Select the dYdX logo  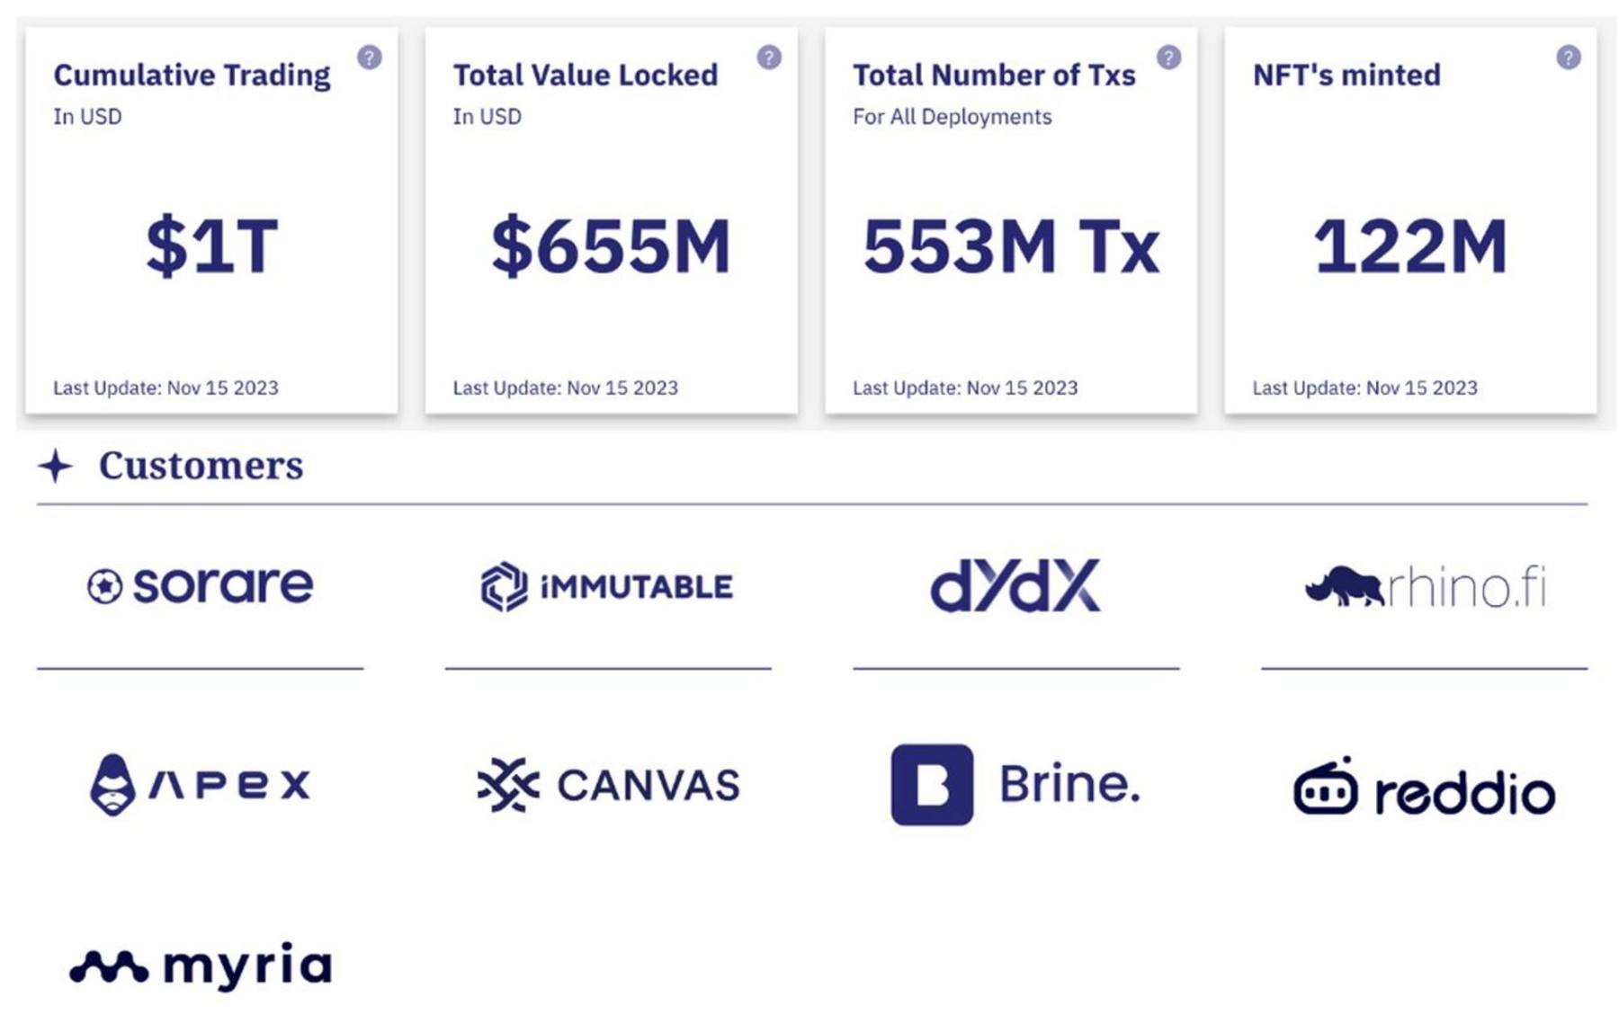(x=1015, y=586)
